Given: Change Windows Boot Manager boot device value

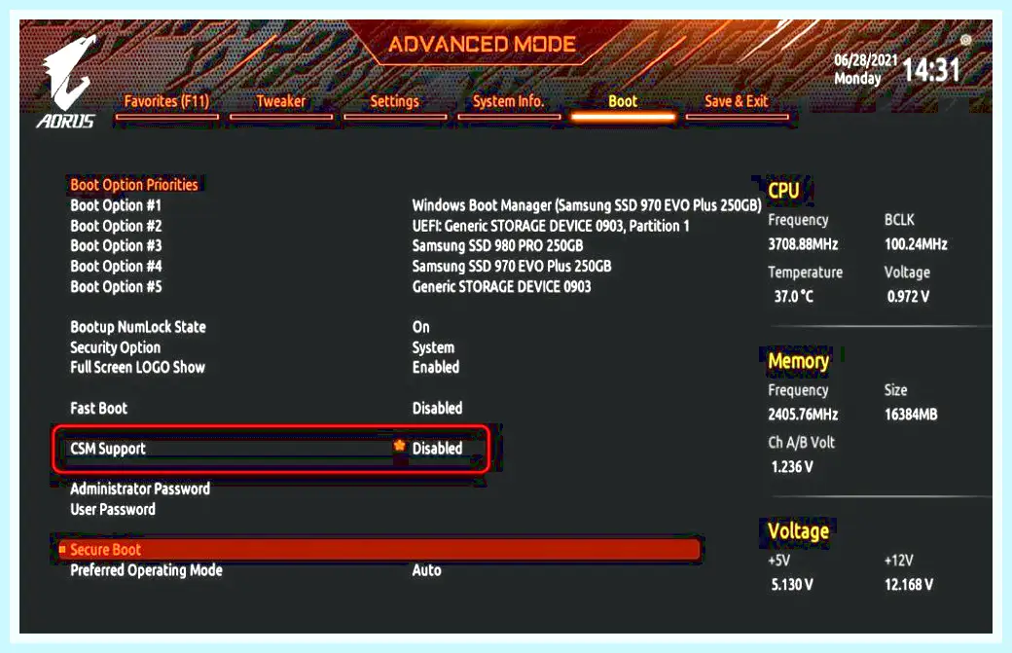Looking at the screenshot, I should click(x=587, y=205).
